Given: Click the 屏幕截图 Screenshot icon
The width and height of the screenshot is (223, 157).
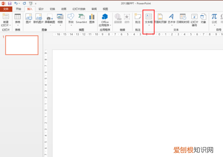Looking at the screenshot, I should pos(50,16).
